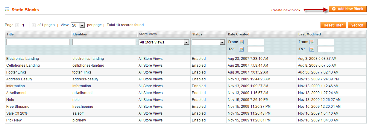Open records per page dropdown
Viewport: 369px width, 128px height.
(78, 25)
